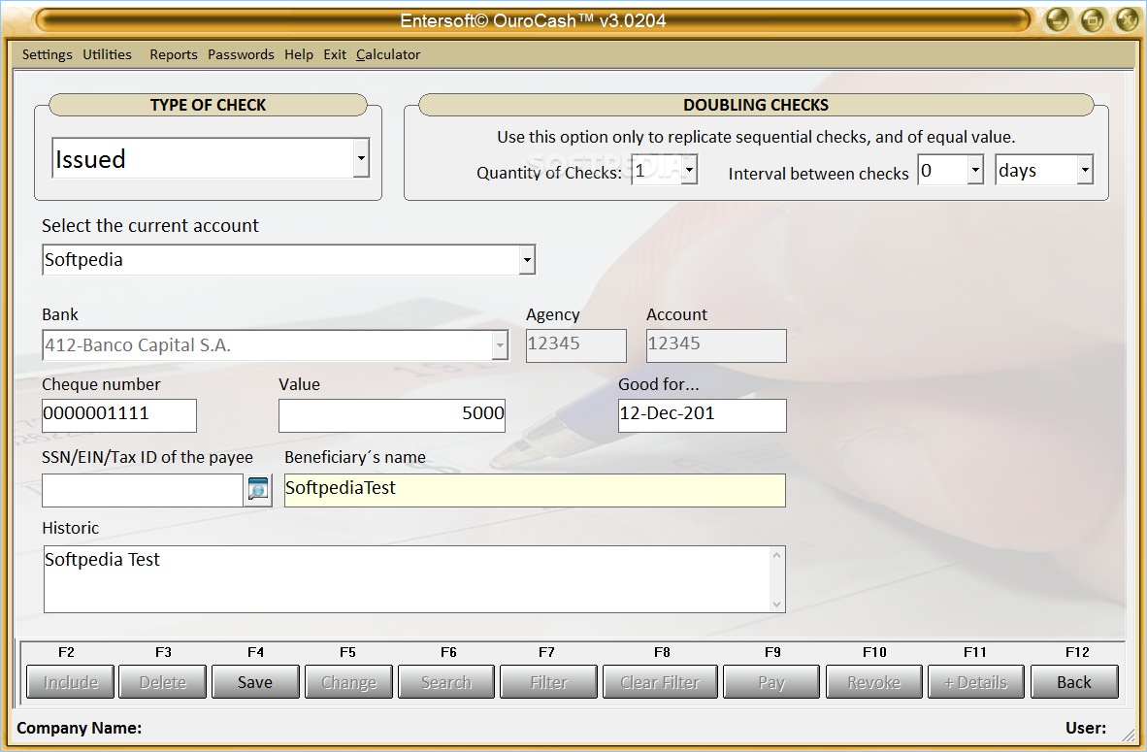1147x752 pixels.
Task: Open the Calculator menu item
Action: pyautogui.click(x=388, y=54)
